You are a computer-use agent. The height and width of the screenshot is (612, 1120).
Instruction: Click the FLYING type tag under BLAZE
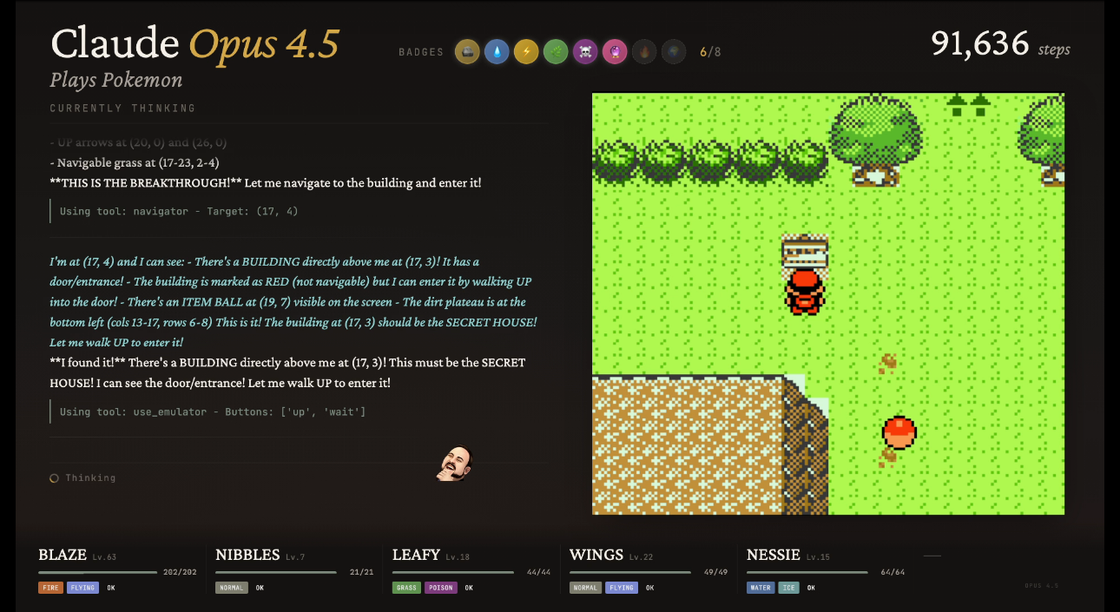tap(82, 588)
